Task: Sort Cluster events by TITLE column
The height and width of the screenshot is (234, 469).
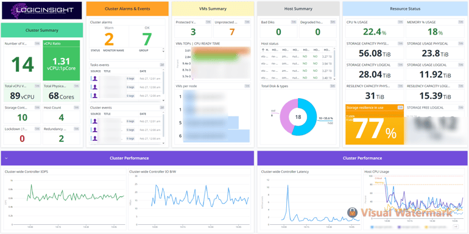Action: (x=107, y=114)
